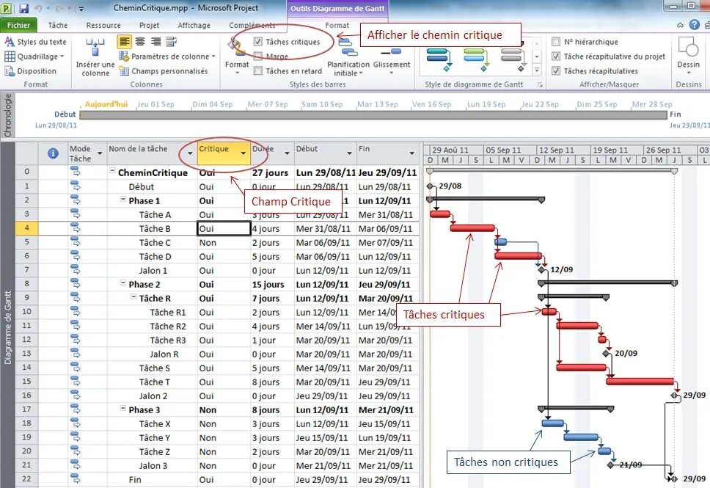Screen dimensions: 710x488
Task: Click Insérer une colonne
Action: (95, 57)
